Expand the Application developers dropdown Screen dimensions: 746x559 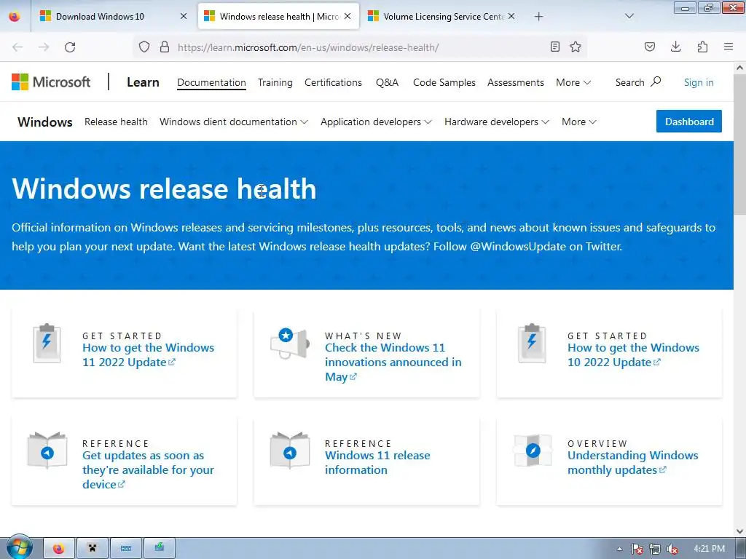click(376, 122)
